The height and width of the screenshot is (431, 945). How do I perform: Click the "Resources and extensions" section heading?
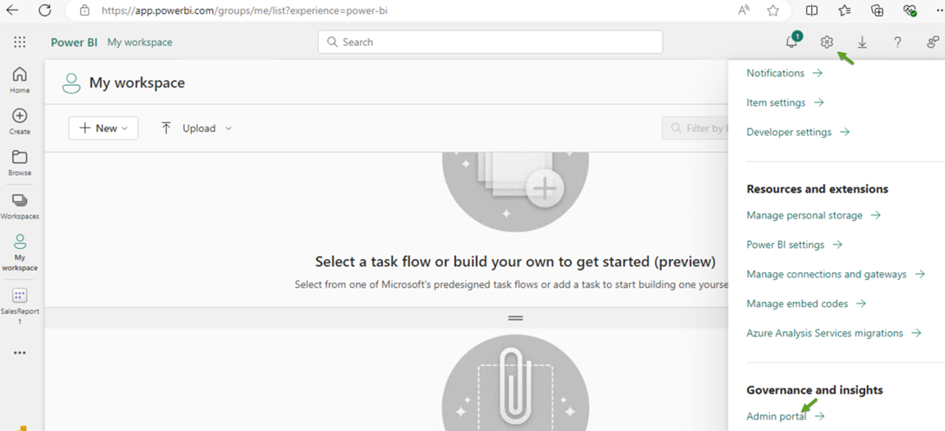[817, 189]
